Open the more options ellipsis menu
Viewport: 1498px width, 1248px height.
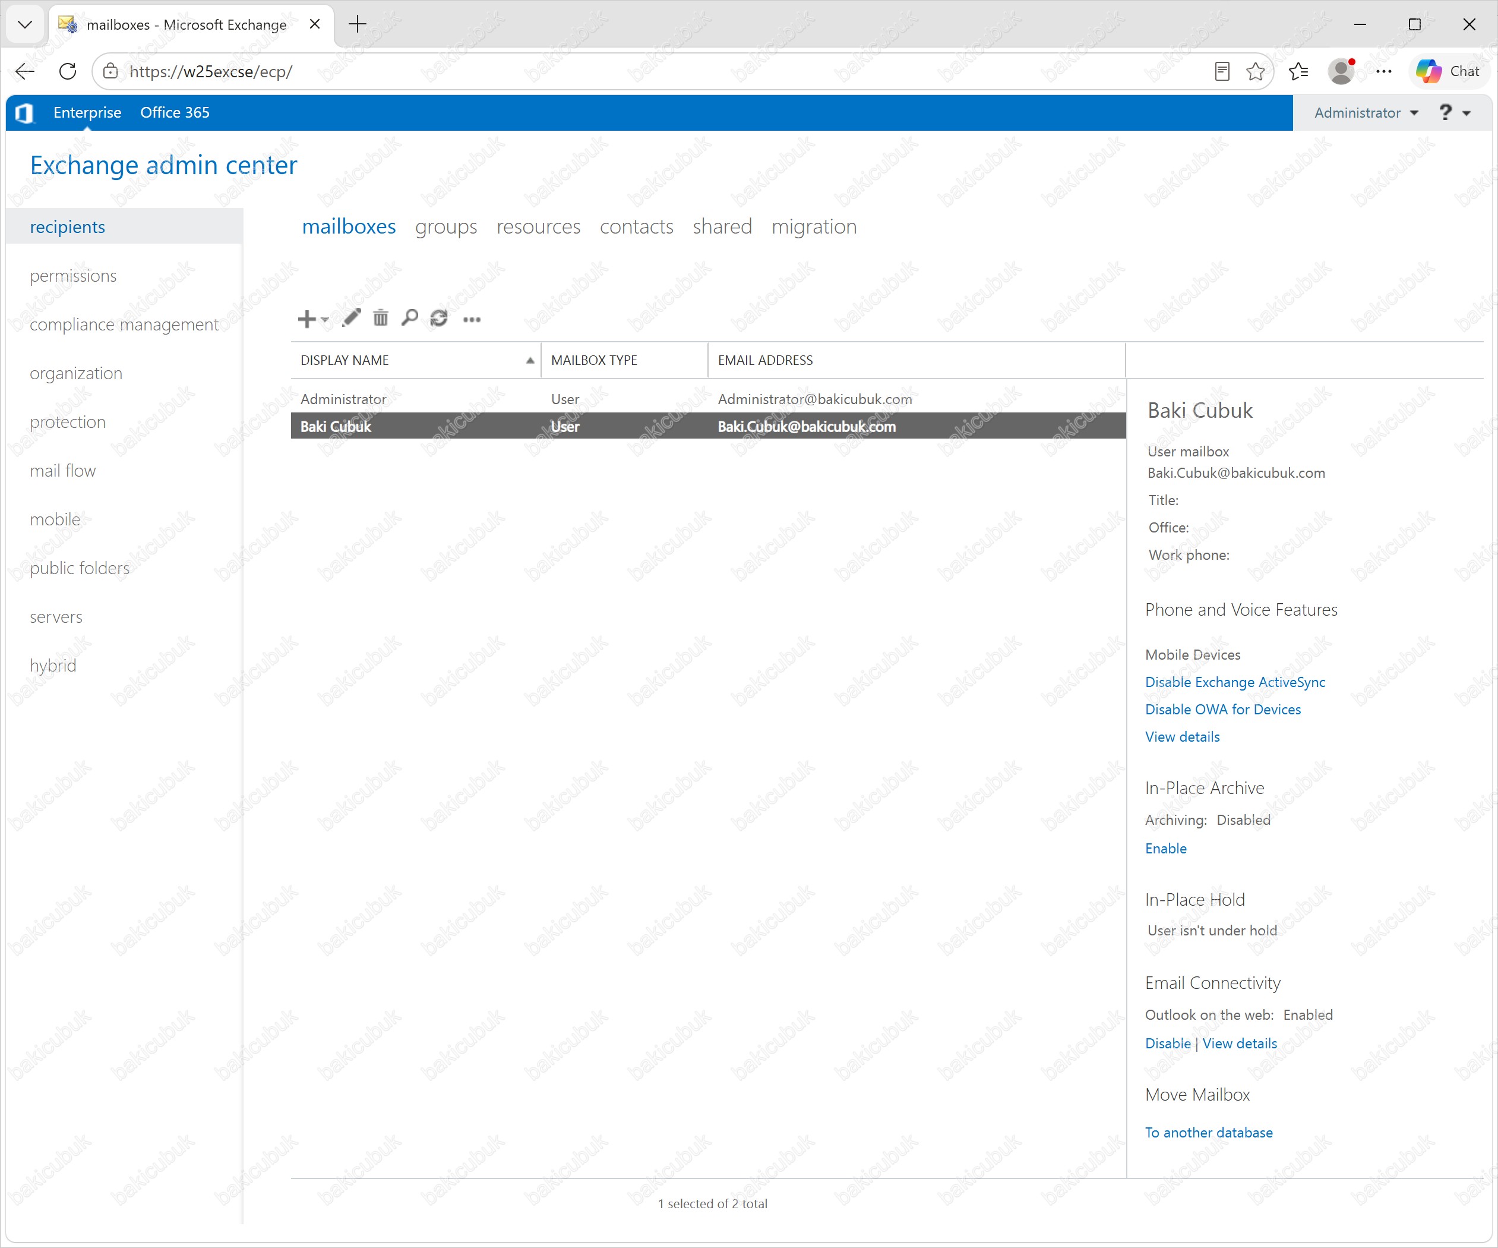[x=472, y=320]
